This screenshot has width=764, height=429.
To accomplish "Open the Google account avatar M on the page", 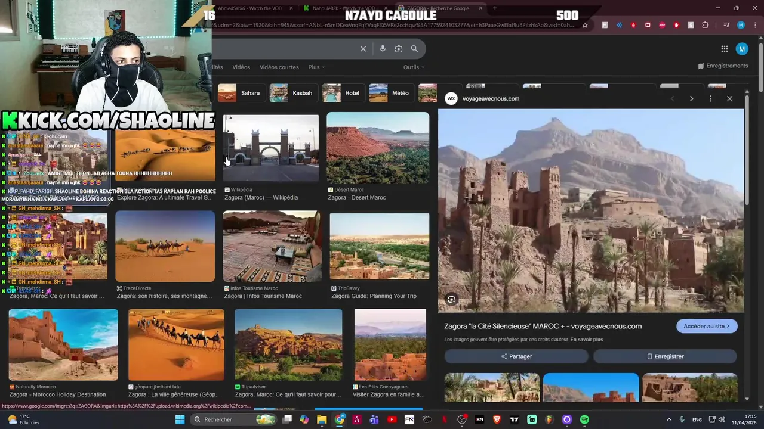I will pyautogui.click(x=742, y=49).
